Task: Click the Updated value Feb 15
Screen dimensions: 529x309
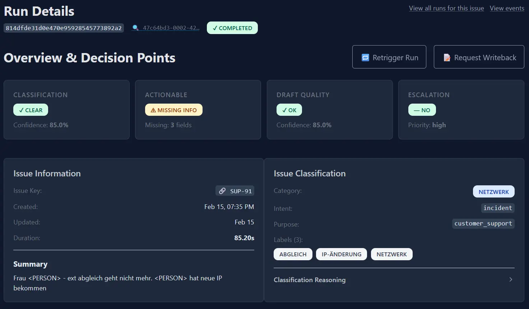Action: point(244,222)
